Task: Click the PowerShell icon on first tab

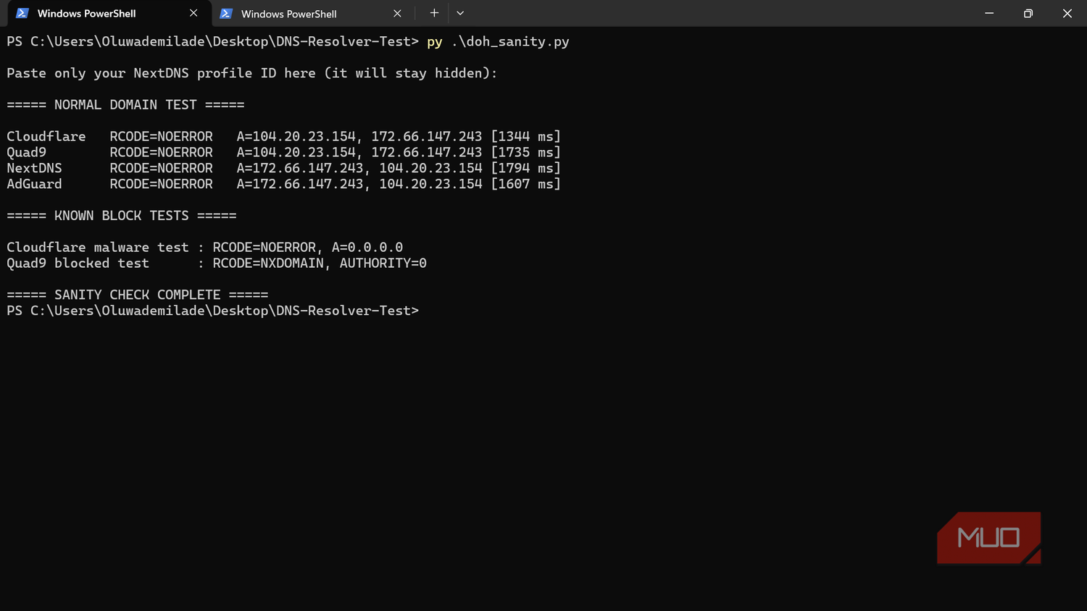Action: pos(22,13)
